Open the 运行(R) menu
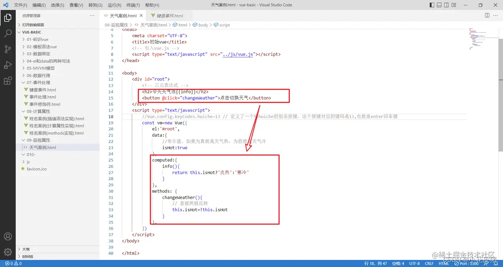 tap(114, 5)
